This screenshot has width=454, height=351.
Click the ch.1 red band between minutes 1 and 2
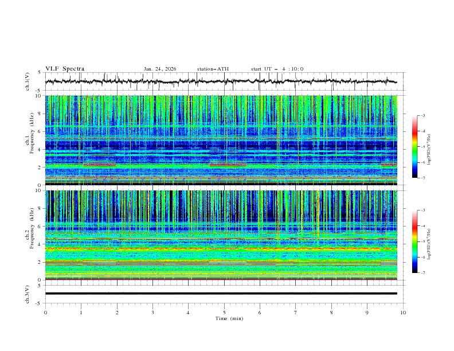click(99, 165)
